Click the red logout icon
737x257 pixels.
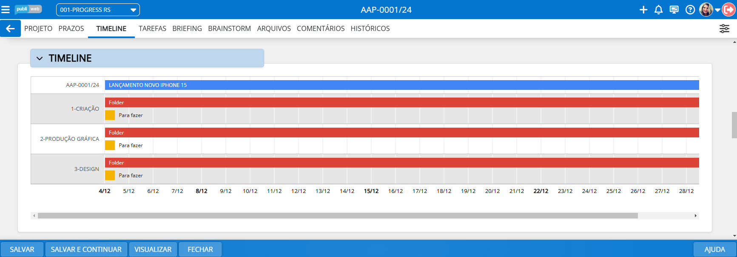click(x=728, y=10)
